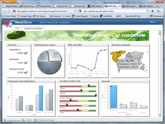Click the MashZone zoom slider handle
This screenshot has width=165, height=124.
pos(11,121)
